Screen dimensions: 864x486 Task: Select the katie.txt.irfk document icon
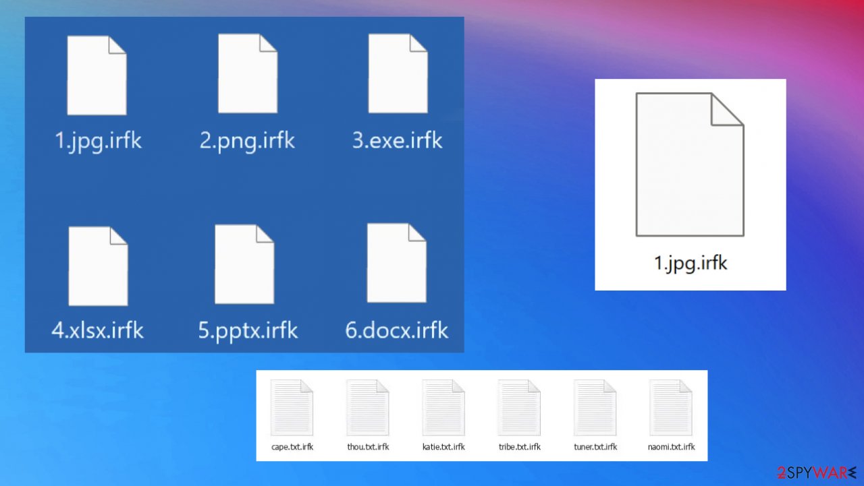click(x=443, y=408)
